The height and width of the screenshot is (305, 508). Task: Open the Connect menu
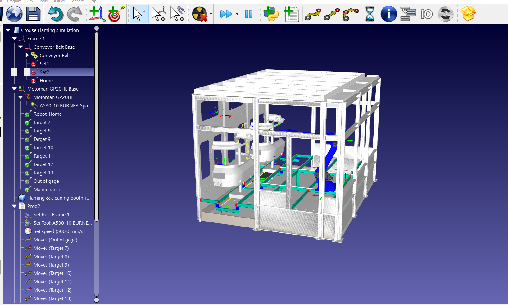(76, 1)
